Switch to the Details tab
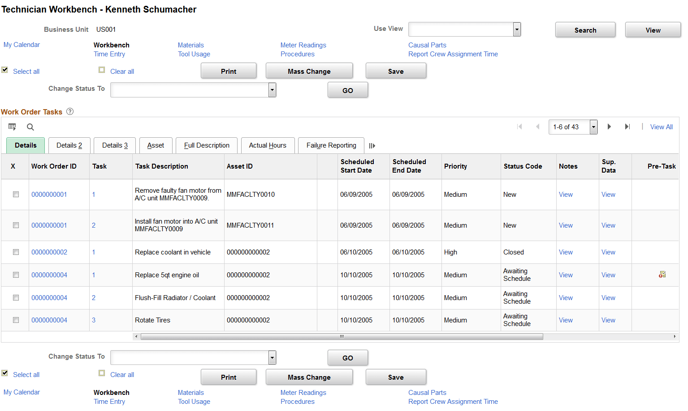The image size is (688, 411). pos(26,145)
